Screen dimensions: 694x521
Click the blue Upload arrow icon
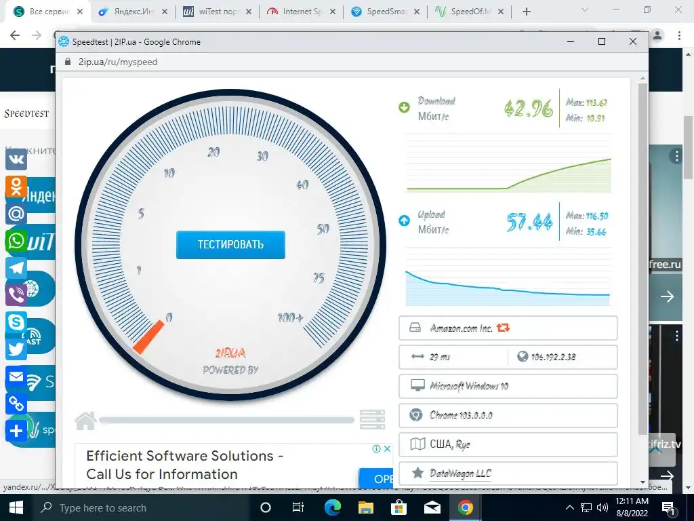404,220
